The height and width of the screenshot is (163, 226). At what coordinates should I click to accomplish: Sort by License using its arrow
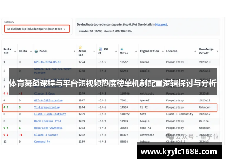[195, 51]
